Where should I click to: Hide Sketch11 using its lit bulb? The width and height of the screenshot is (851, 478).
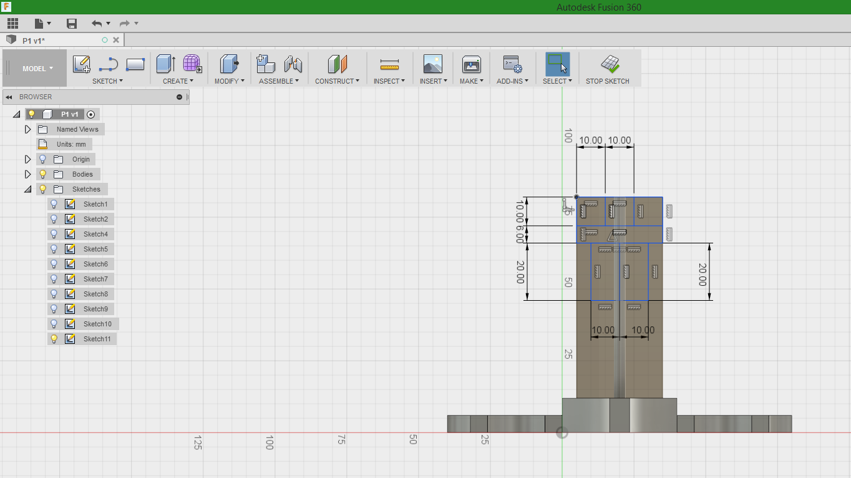coord(54,339)
